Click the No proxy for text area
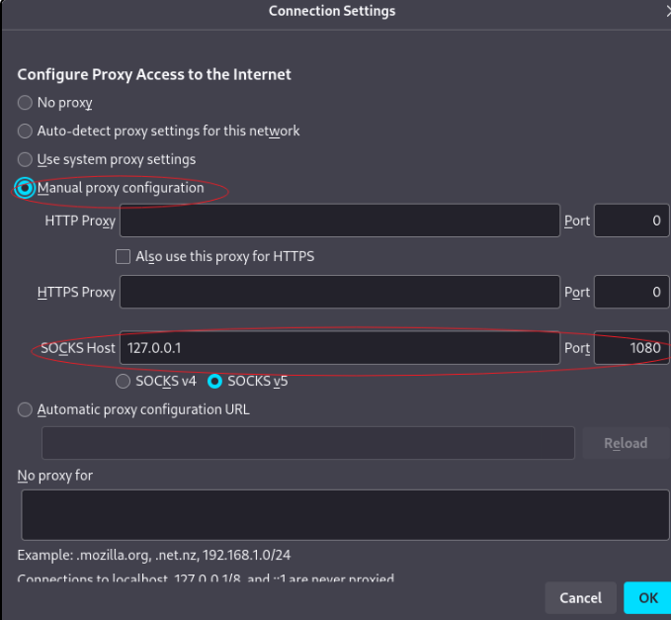671x620 pixels. [x=345, y=515]
